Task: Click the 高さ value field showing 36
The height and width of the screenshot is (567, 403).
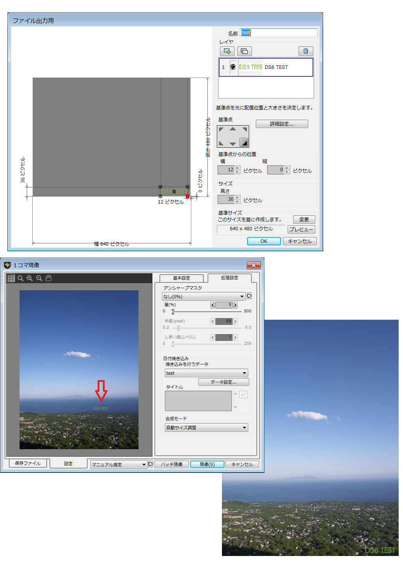Action: (x=226, y=199)
